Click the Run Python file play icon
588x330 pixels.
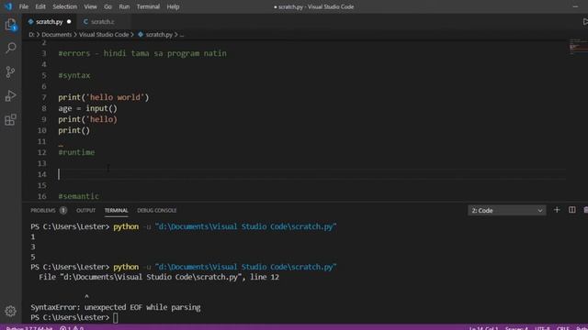(585, 22)
